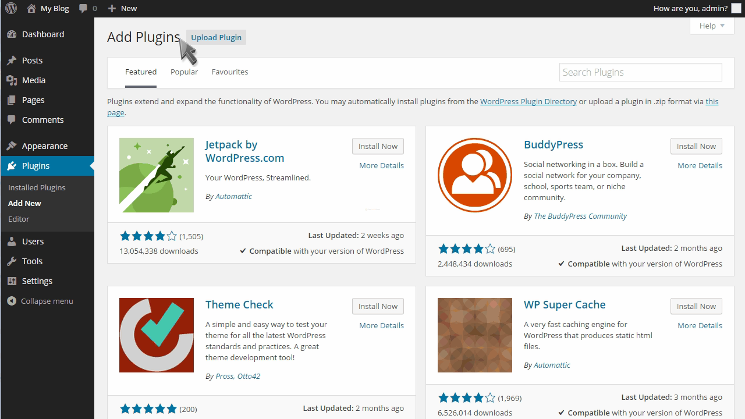
Task: Click the '2,448,434 downloads' text
Action: point(475,264)
